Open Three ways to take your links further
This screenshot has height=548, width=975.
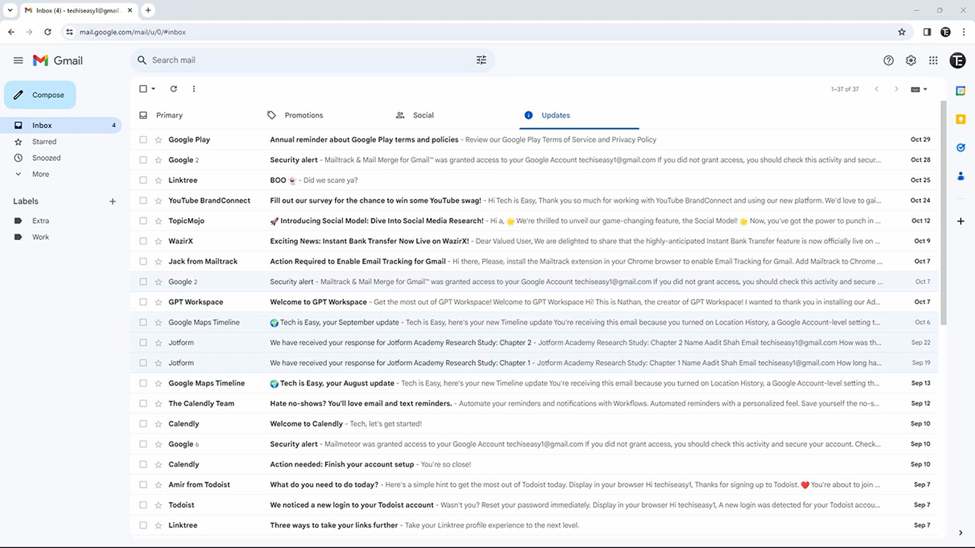point(534,525)
